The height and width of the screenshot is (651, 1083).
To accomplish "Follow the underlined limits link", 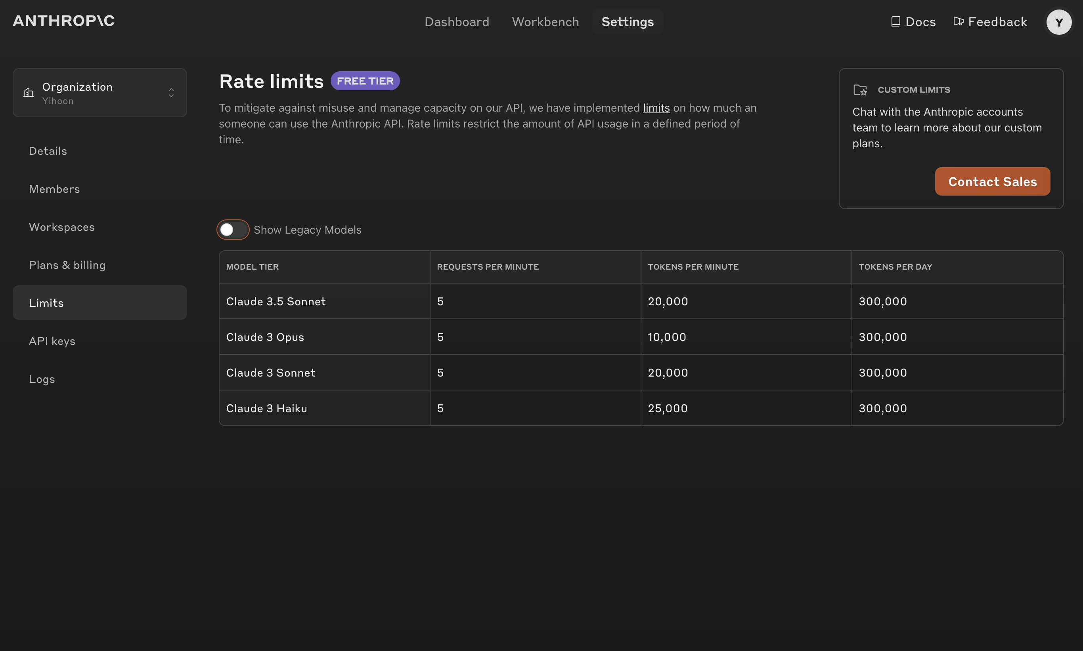I will tap(656, 108).
